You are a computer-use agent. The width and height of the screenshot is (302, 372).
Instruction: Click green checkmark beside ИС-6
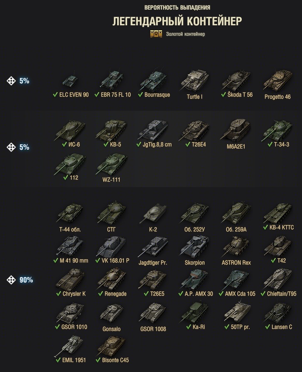pos(64,144)
